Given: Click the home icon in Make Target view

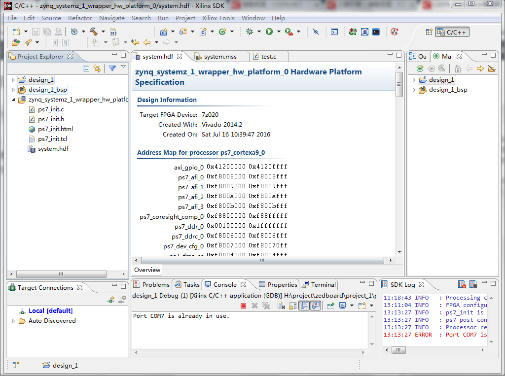Looking at the screenshot, I should pyautogui.click(x=458, y=68).
